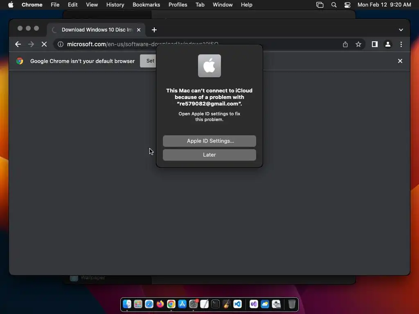Close the Download Windows 10 Disc tab
Image resolution: width=419 pixels, height=314 pixels.
pyautogui.click(x=139, y=30)
